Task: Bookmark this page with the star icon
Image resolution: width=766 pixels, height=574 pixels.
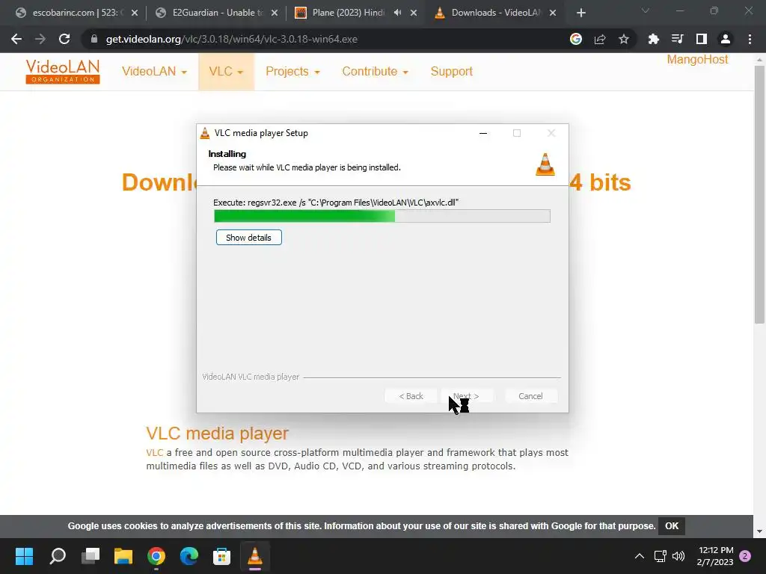Action: (x=624, y=39)
